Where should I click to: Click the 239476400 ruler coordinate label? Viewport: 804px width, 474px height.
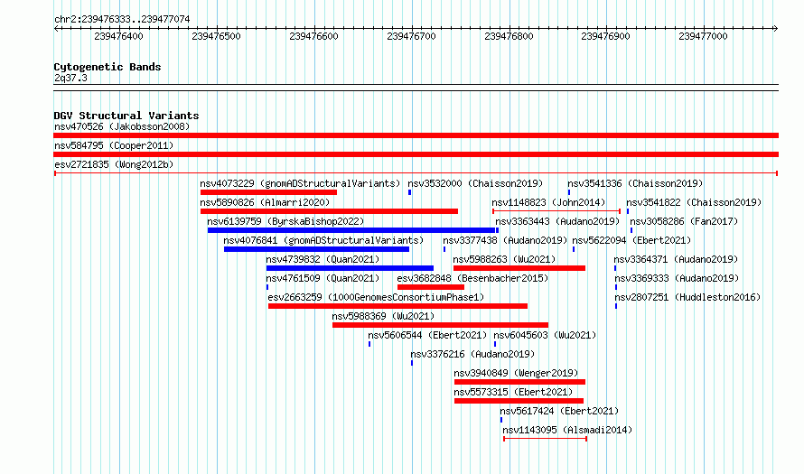(119, 36)
